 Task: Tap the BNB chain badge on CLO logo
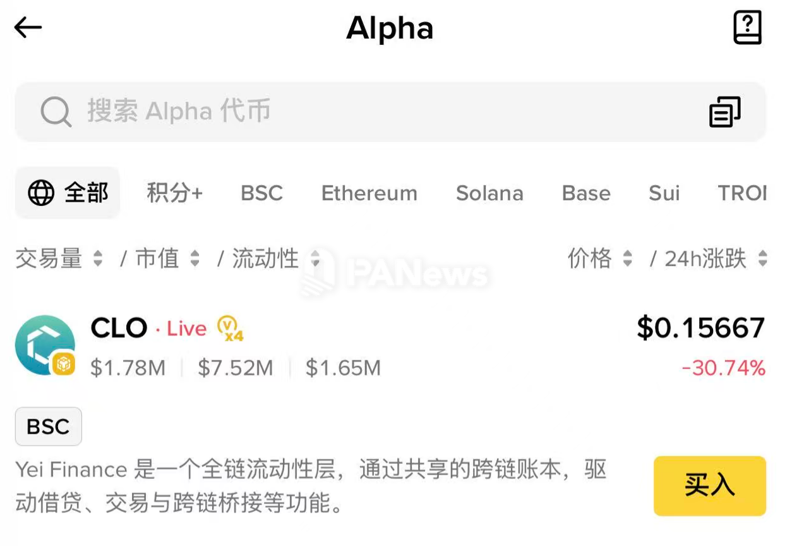63,364
